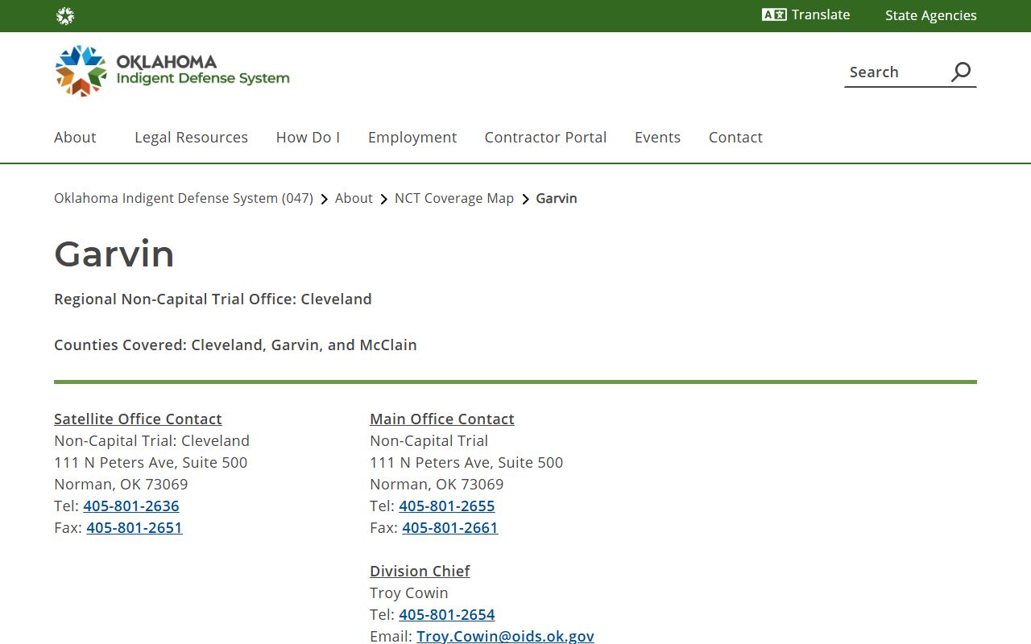Open the State Agencies link
The image size is (1031, 644).
tap(930, 15)
